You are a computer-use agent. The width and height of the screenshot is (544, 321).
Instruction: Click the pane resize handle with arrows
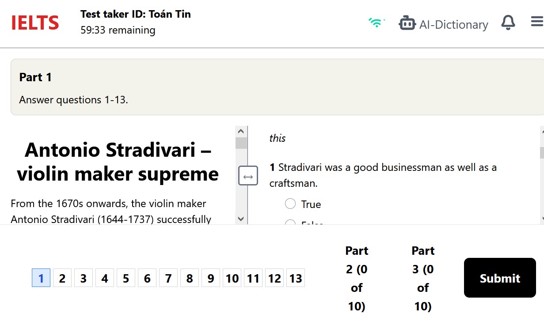248,177
